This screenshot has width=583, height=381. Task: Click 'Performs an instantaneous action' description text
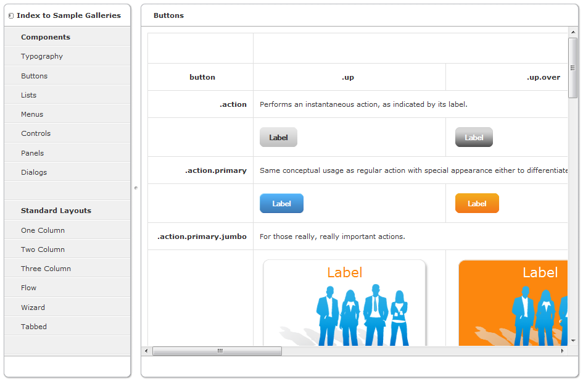point(363,104)
